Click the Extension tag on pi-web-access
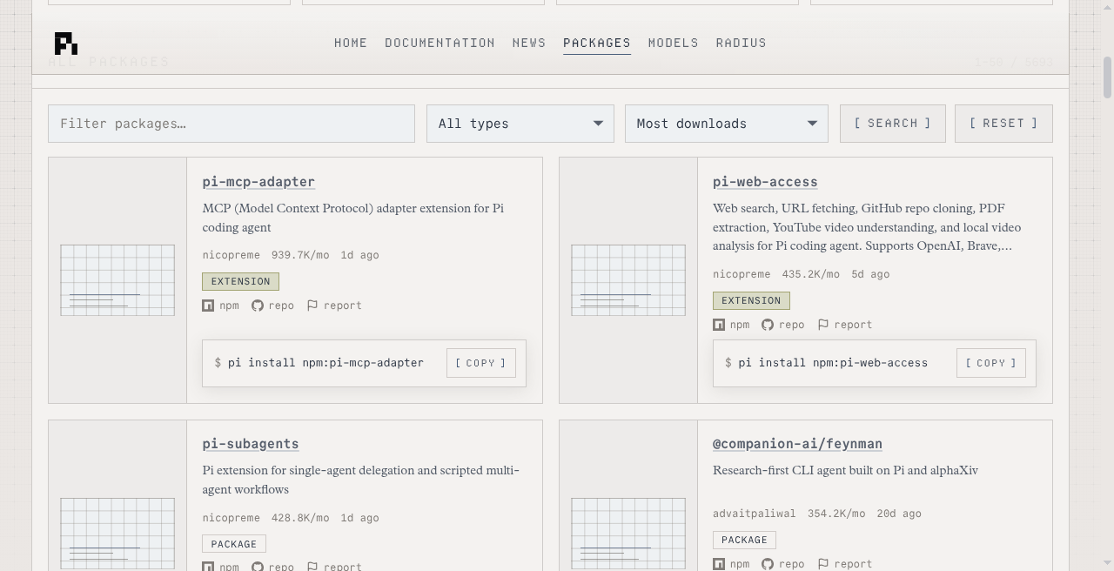Viewport: 1114px width, 571px height. click(751, 300)
